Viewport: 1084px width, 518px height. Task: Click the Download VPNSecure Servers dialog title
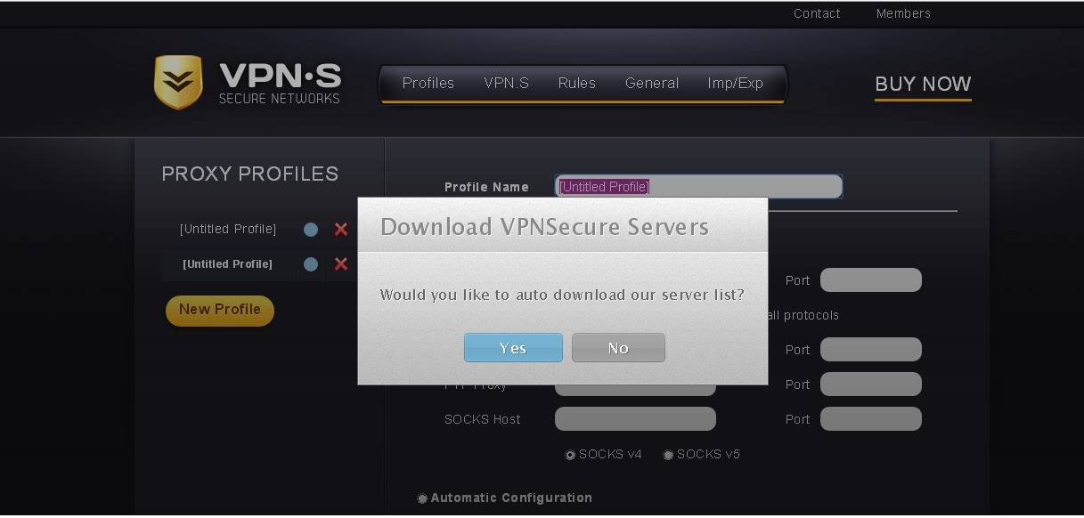tap(545, 227)
